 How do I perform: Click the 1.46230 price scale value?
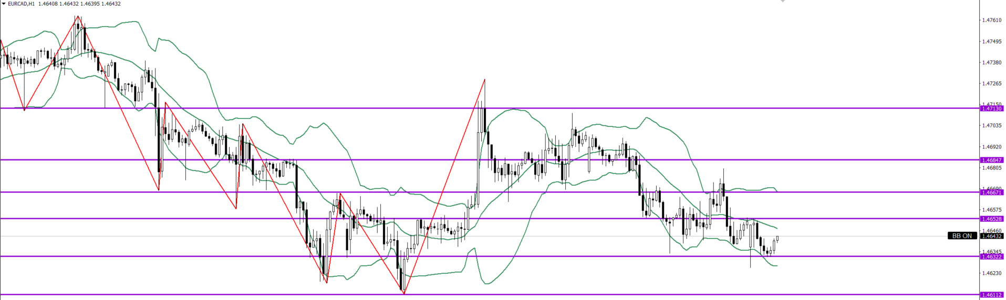(991, 273)
